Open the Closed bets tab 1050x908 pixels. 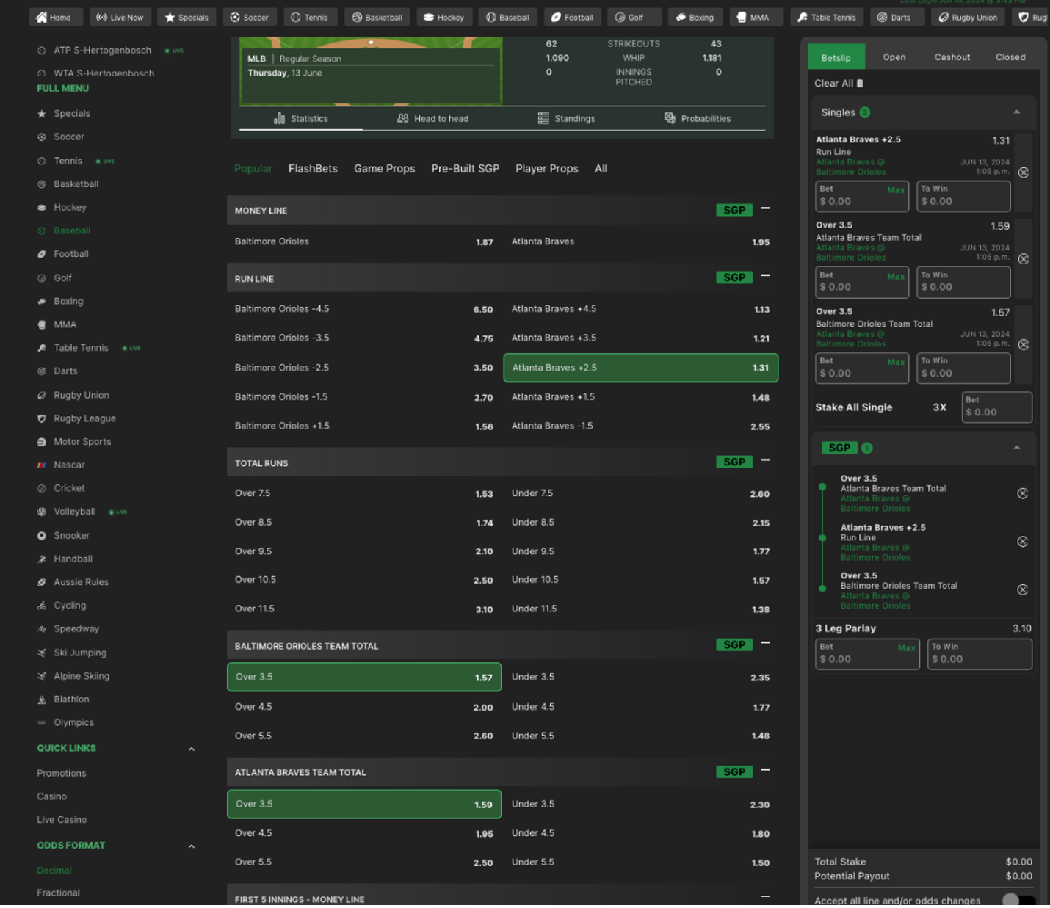coord(1010,57)
